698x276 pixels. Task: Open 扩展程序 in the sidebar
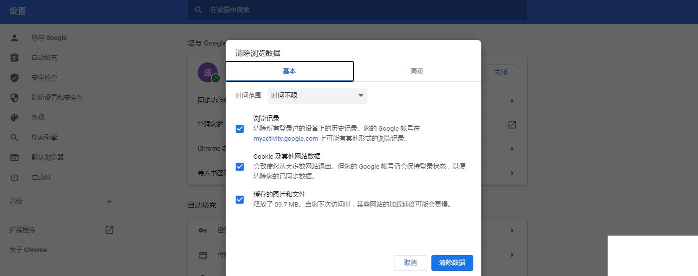coord(22,230)
